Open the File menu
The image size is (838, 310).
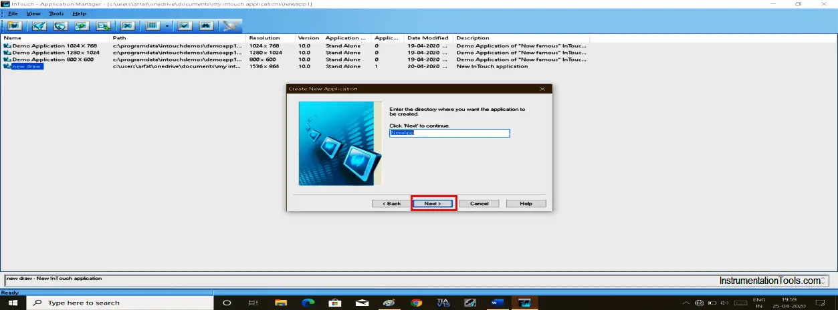click(x=13, y=13)
